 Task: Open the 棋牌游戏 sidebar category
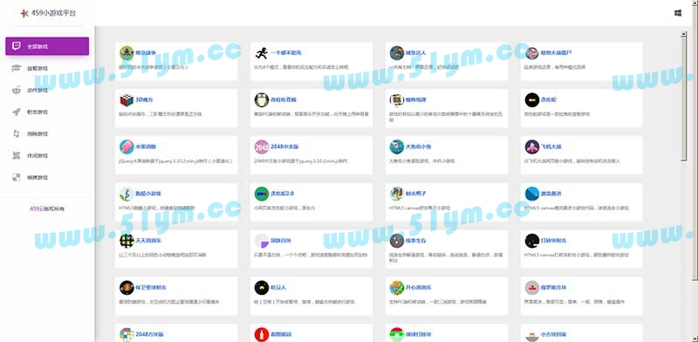(47, 177)
